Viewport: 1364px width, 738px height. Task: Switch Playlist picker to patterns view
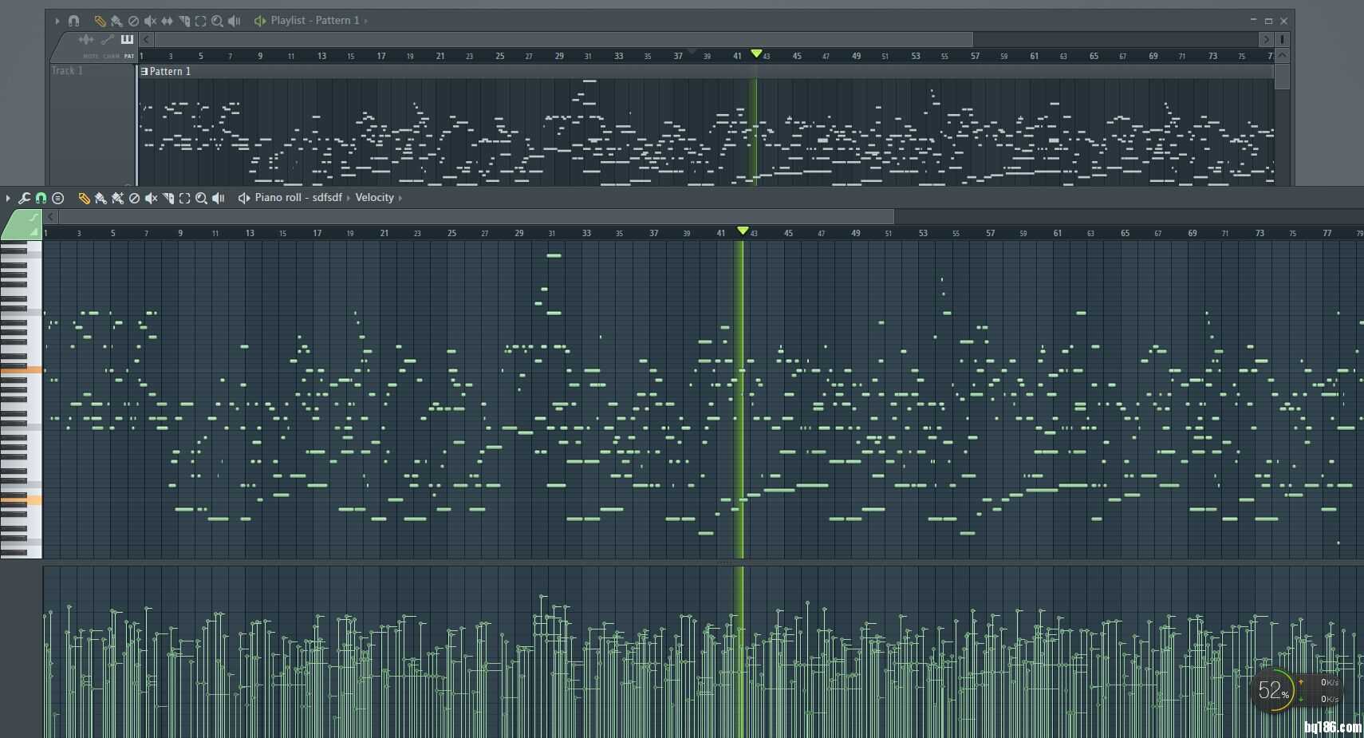tap(127, 39)
